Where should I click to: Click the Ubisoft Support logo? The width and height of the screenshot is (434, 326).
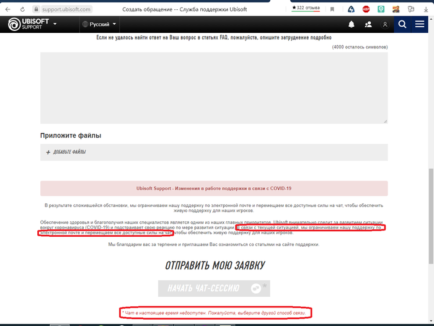(28, 24)
